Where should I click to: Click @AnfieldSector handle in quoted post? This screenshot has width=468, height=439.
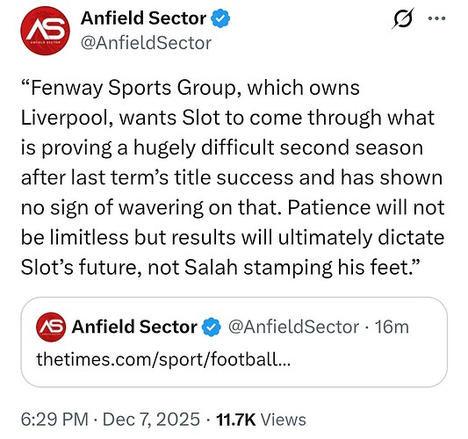pos(293,327)
